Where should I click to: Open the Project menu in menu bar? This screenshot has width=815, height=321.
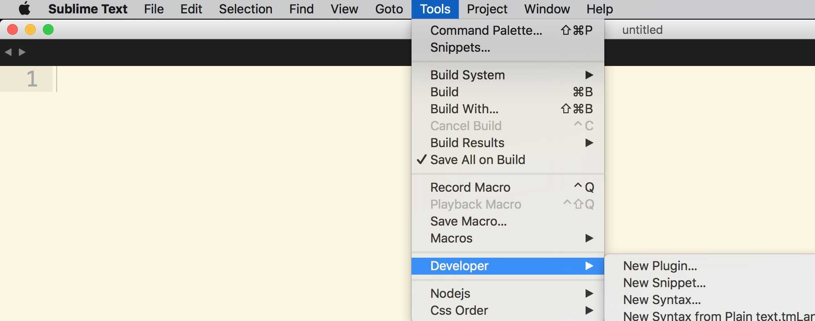click(x=487, y=9)
